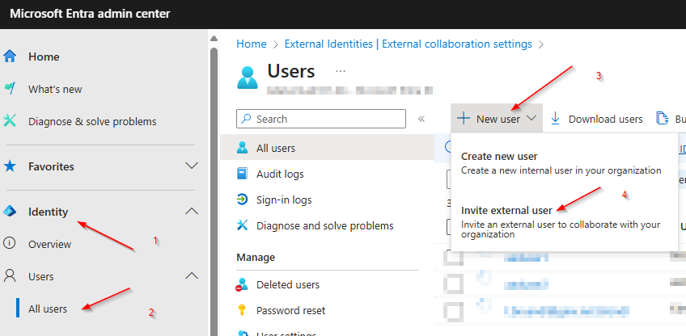This screenshot has width=686, height=336.
Task: Click the Identity diamond icon
Action: [x=10, y=212]
